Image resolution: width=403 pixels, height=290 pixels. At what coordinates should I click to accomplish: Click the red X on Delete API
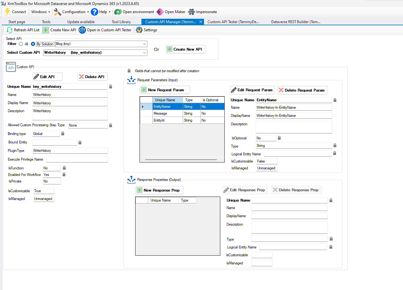click(81, 77)
